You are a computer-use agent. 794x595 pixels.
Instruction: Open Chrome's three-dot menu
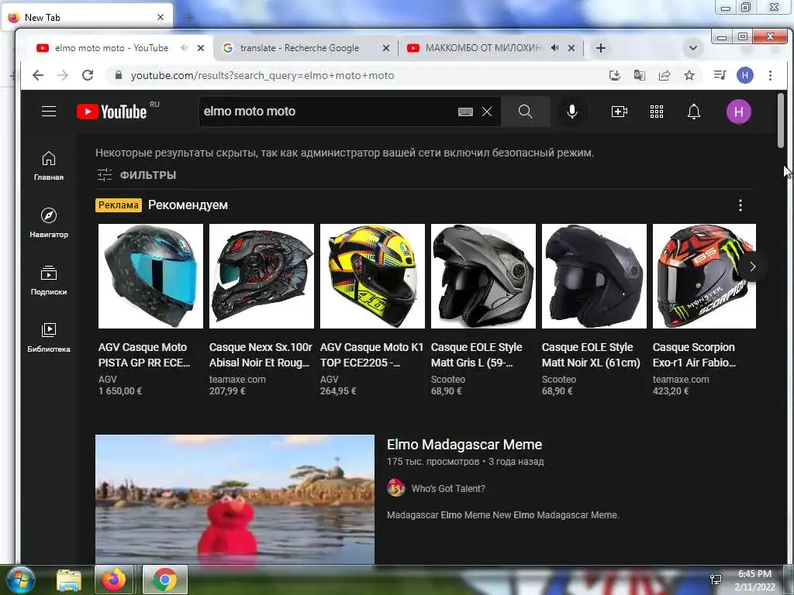(770, 75)
